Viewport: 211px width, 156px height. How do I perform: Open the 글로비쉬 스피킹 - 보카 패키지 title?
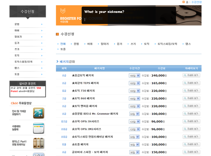pyautogui.click(x=90, y=152)
